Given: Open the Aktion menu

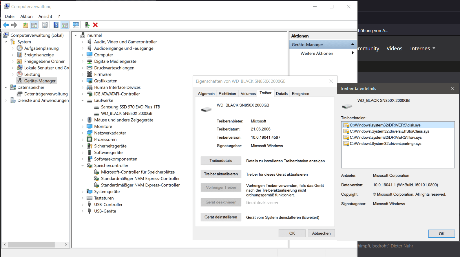Looking at the screenshot, I should (26, 16).
